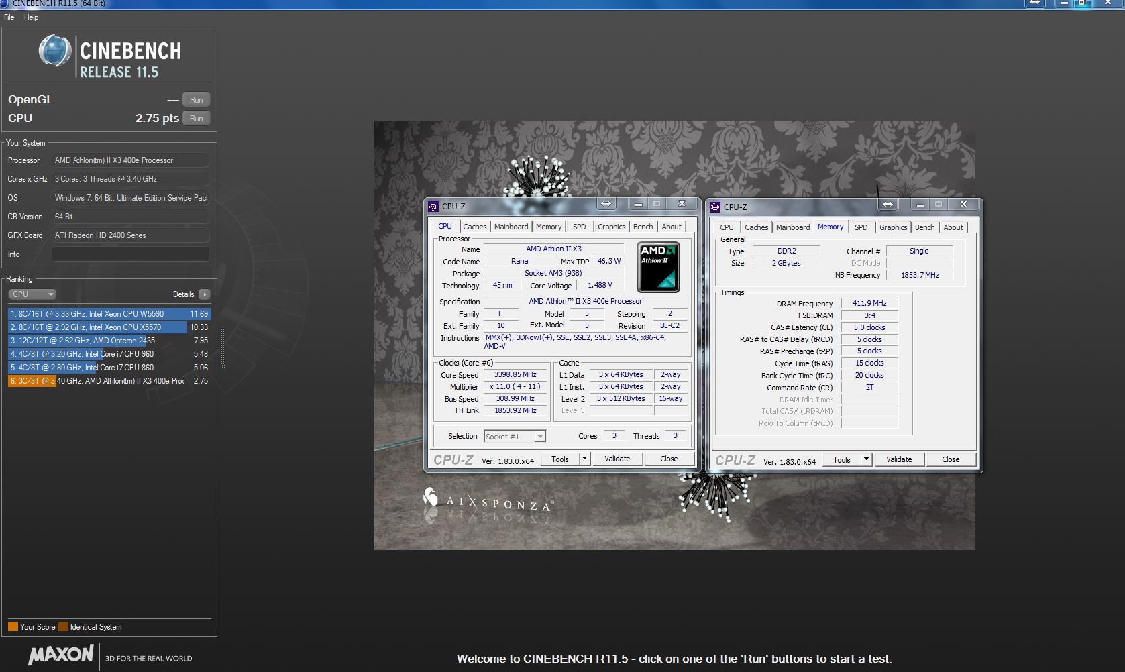Switch to Bench tab in right CPU-Z

925,227
